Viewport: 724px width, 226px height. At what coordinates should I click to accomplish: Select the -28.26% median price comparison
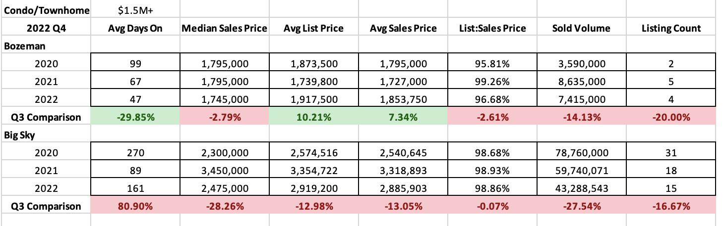225,206
